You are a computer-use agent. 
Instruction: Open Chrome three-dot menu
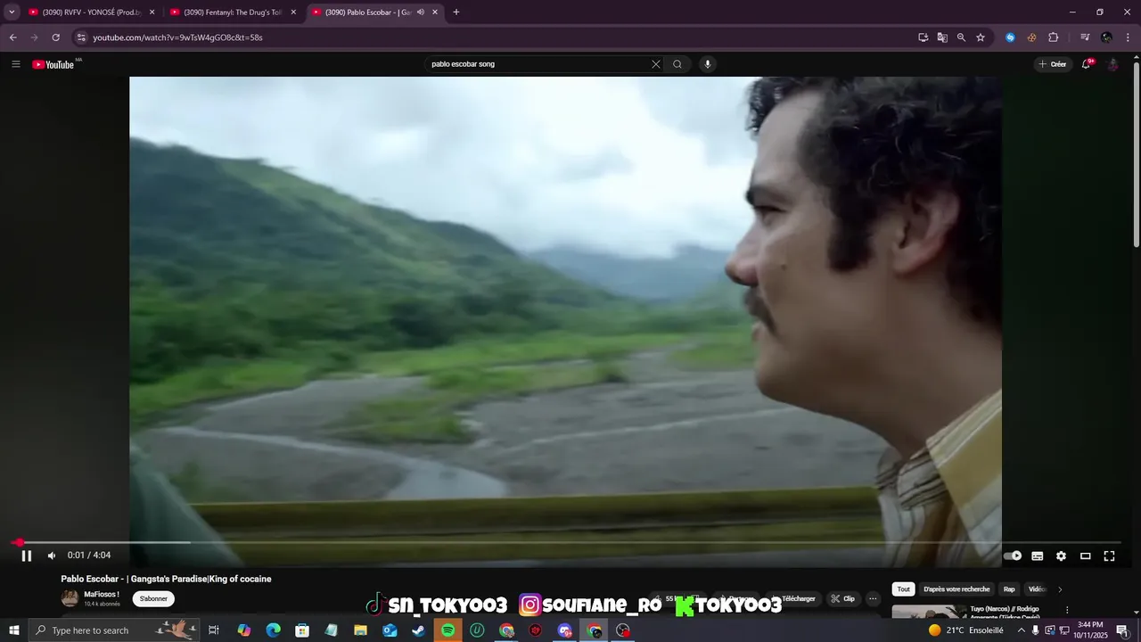coord(1129,37)
